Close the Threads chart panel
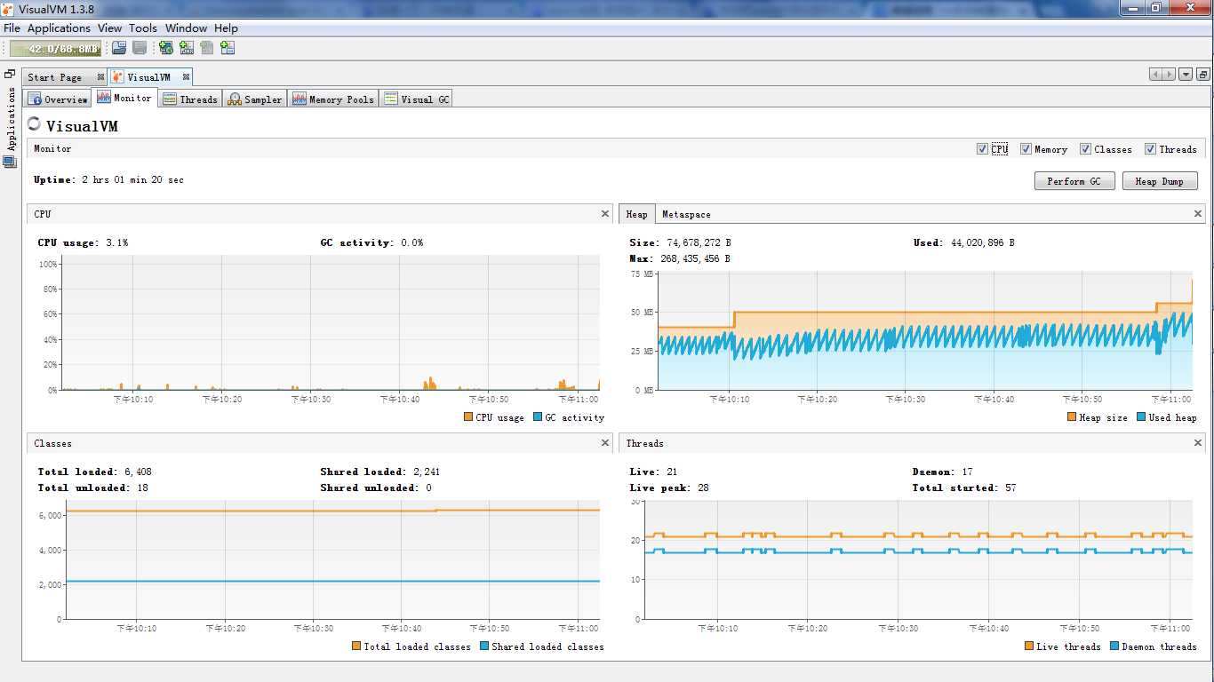Viewport: 1214px width, 682px height. pos(1198,443)
